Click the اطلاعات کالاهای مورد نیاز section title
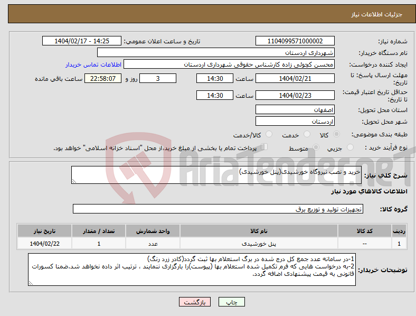Screen dimensions: 416x316 [x=369, y=191]
